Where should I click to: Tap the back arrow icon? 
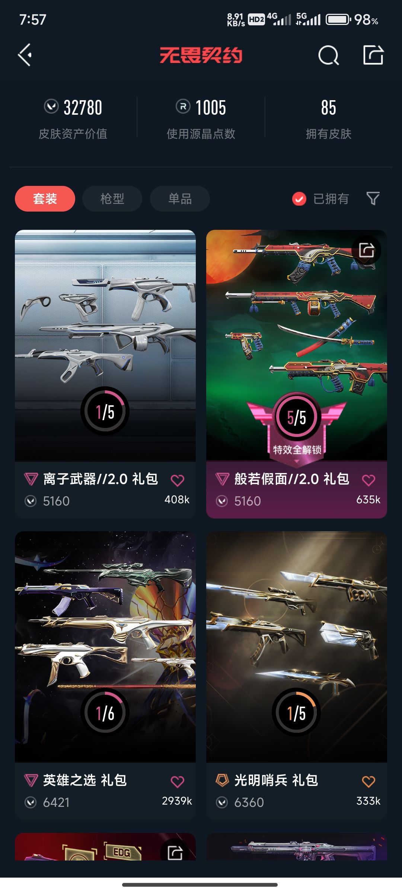click(25, 55)
